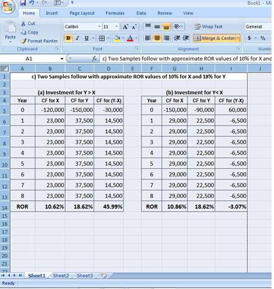274x289 pixels.
Task: Click the Name Box showing A1
Action: [29, 59]
